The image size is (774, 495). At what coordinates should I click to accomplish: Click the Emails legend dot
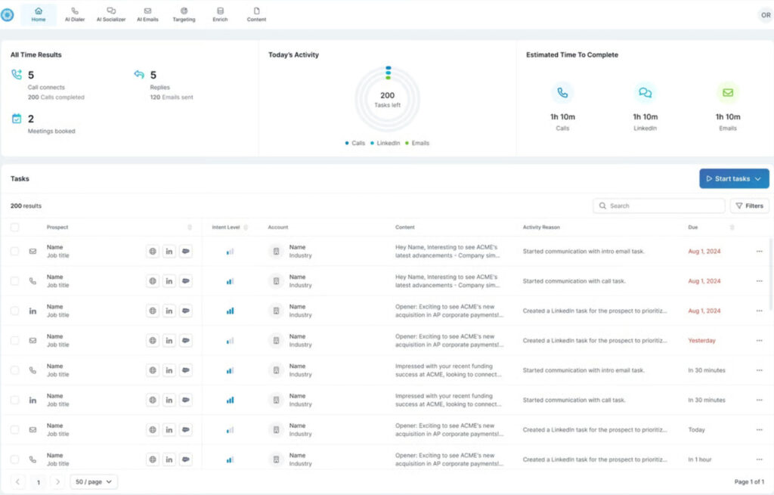click(x=407, y=143)
